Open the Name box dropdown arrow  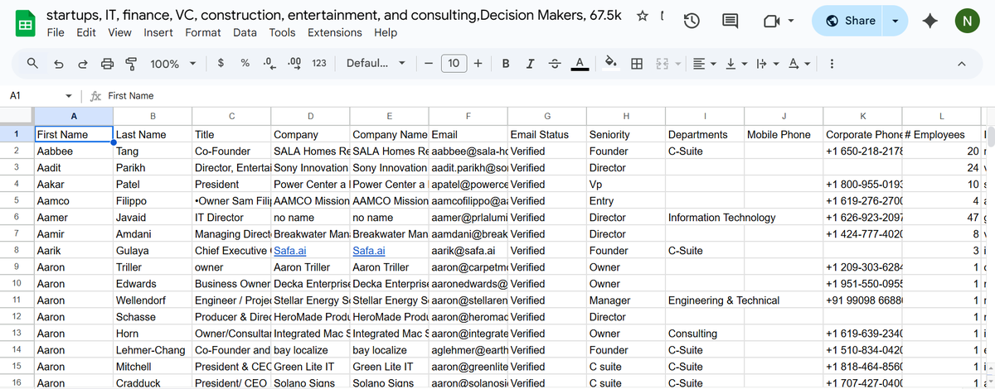point(68,96)
